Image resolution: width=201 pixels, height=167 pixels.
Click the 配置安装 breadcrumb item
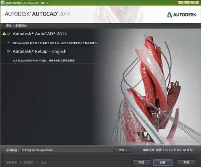pyautogui.click(x=21, y=26)
